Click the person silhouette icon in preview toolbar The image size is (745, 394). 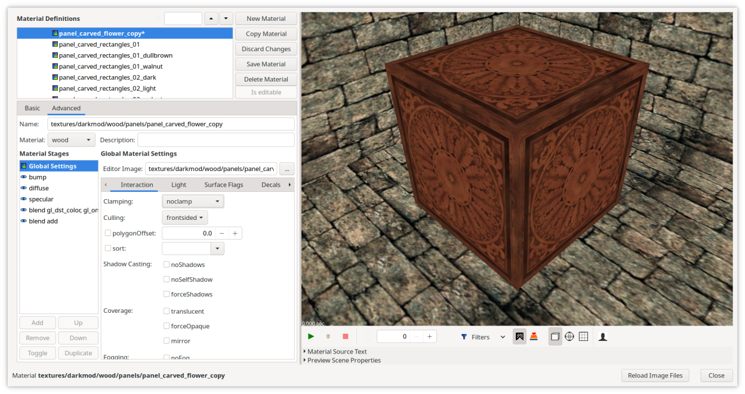click(603, 337)
